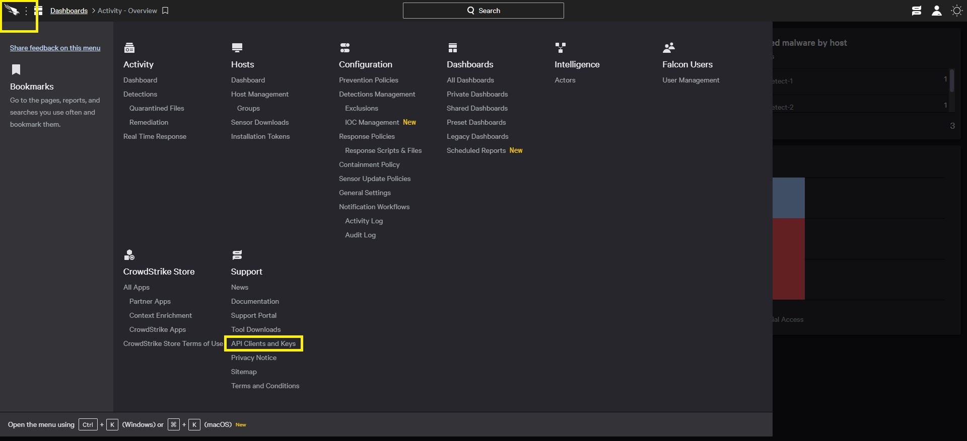Viewport: 967px width, 441px height.
Task: Open Installation Tokens
Action: pos(260,136)
